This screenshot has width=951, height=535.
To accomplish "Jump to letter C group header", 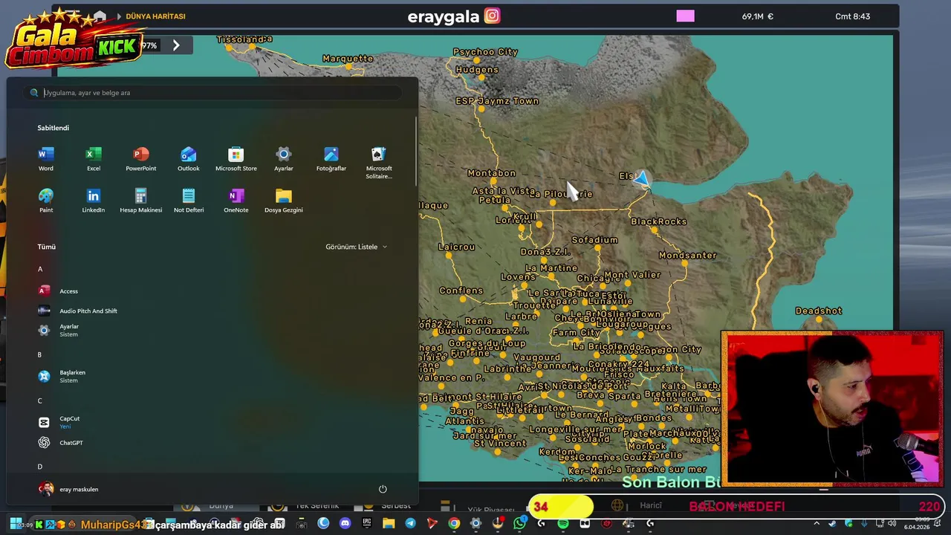I will click(40, 401).
